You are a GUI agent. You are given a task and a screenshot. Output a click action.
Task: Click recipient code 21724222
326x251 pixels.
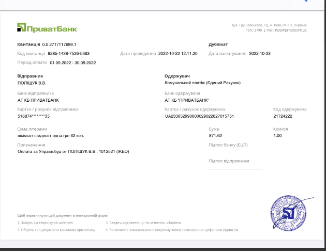tap(283, 116)
